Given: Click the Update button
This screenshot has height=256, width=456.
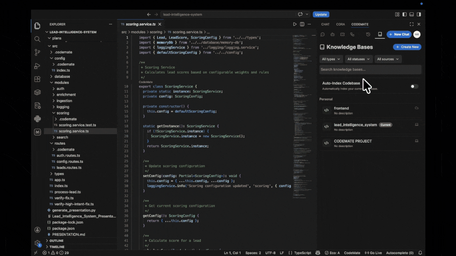Looking at the screenshot, I should pyautogui.click(x=321, y=15).
